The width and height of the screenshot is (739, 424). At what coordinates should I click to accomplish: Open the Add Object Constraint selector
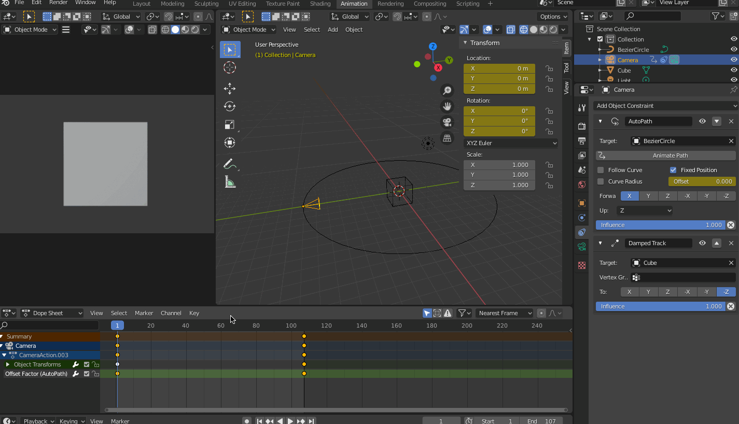pos(665,105)
